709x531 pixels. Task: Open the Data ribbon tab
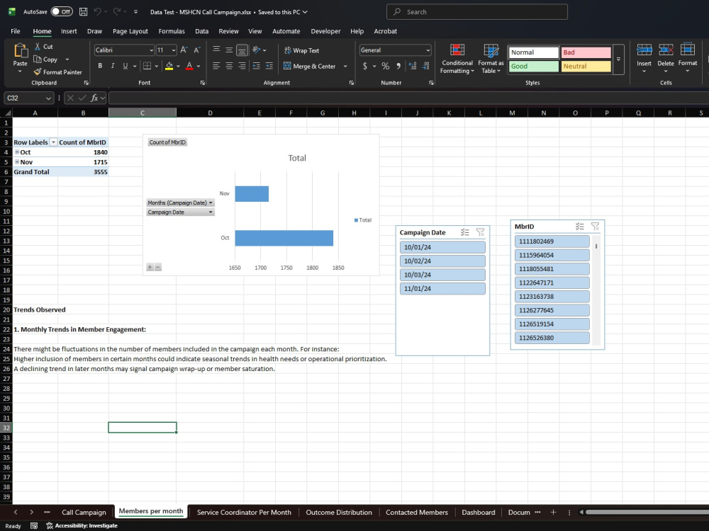click(201, 31)
